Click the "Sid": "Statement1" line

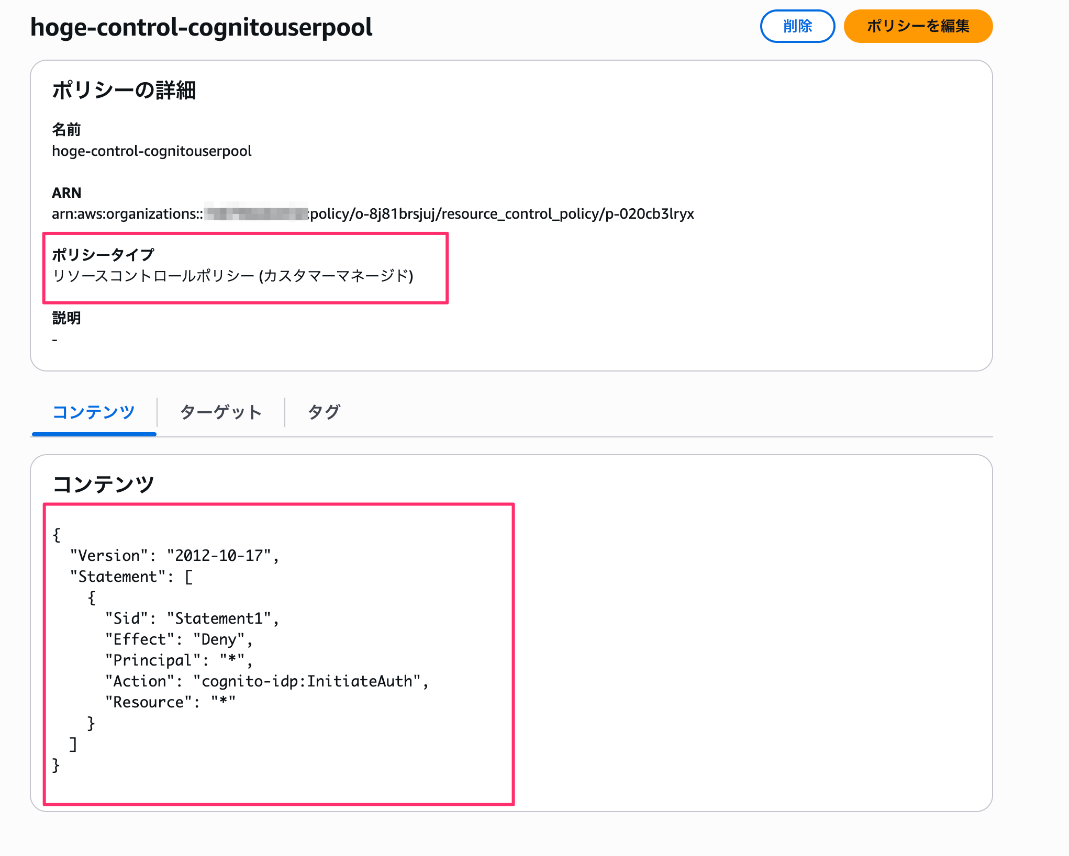point(192,618)
